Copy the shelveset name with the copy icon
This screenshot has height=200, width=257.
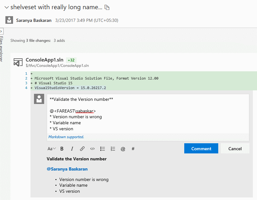107,7
